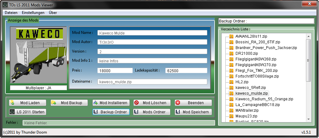Open the Über menu
Viewport: 319px width, 138px height.
tap(53, 13)
